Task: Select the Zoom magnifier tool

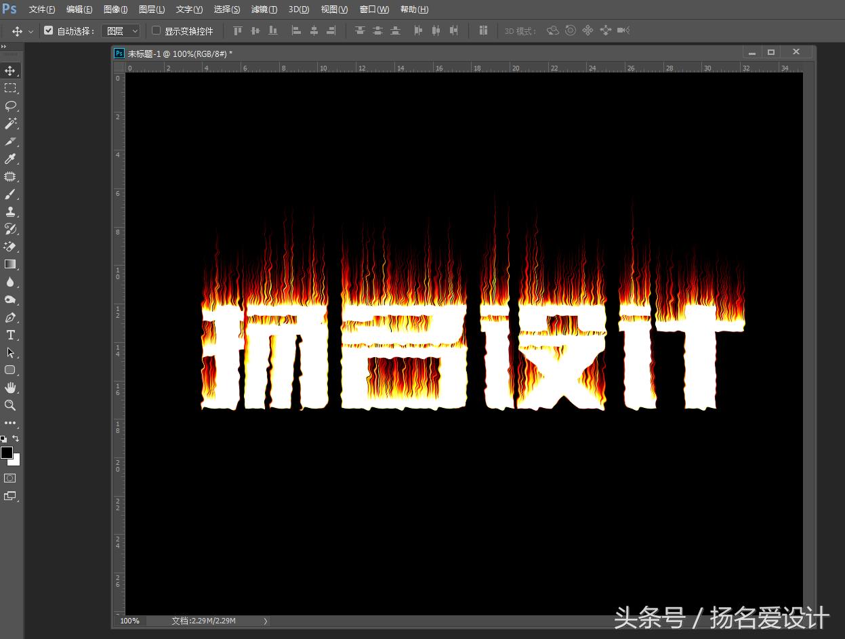Action: [x=10, y=405]
